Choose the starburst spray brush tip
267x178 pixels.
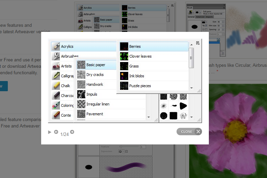pos(164,106)
